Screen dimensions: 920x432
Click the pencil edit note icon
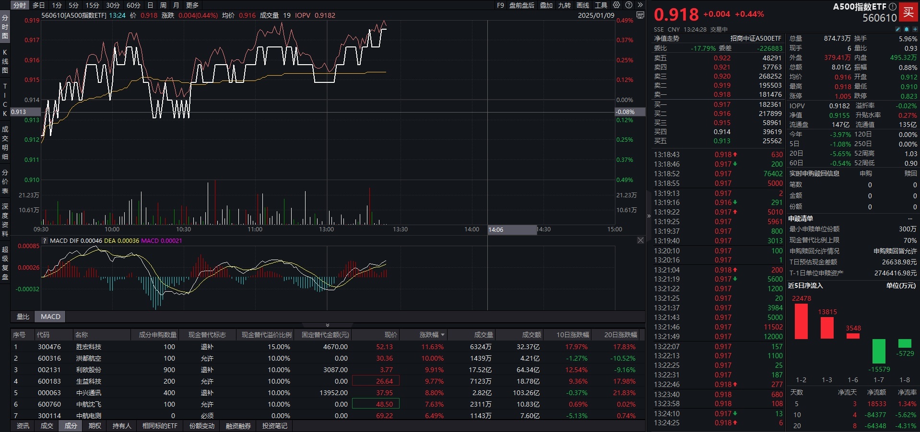tap(898, 29)
